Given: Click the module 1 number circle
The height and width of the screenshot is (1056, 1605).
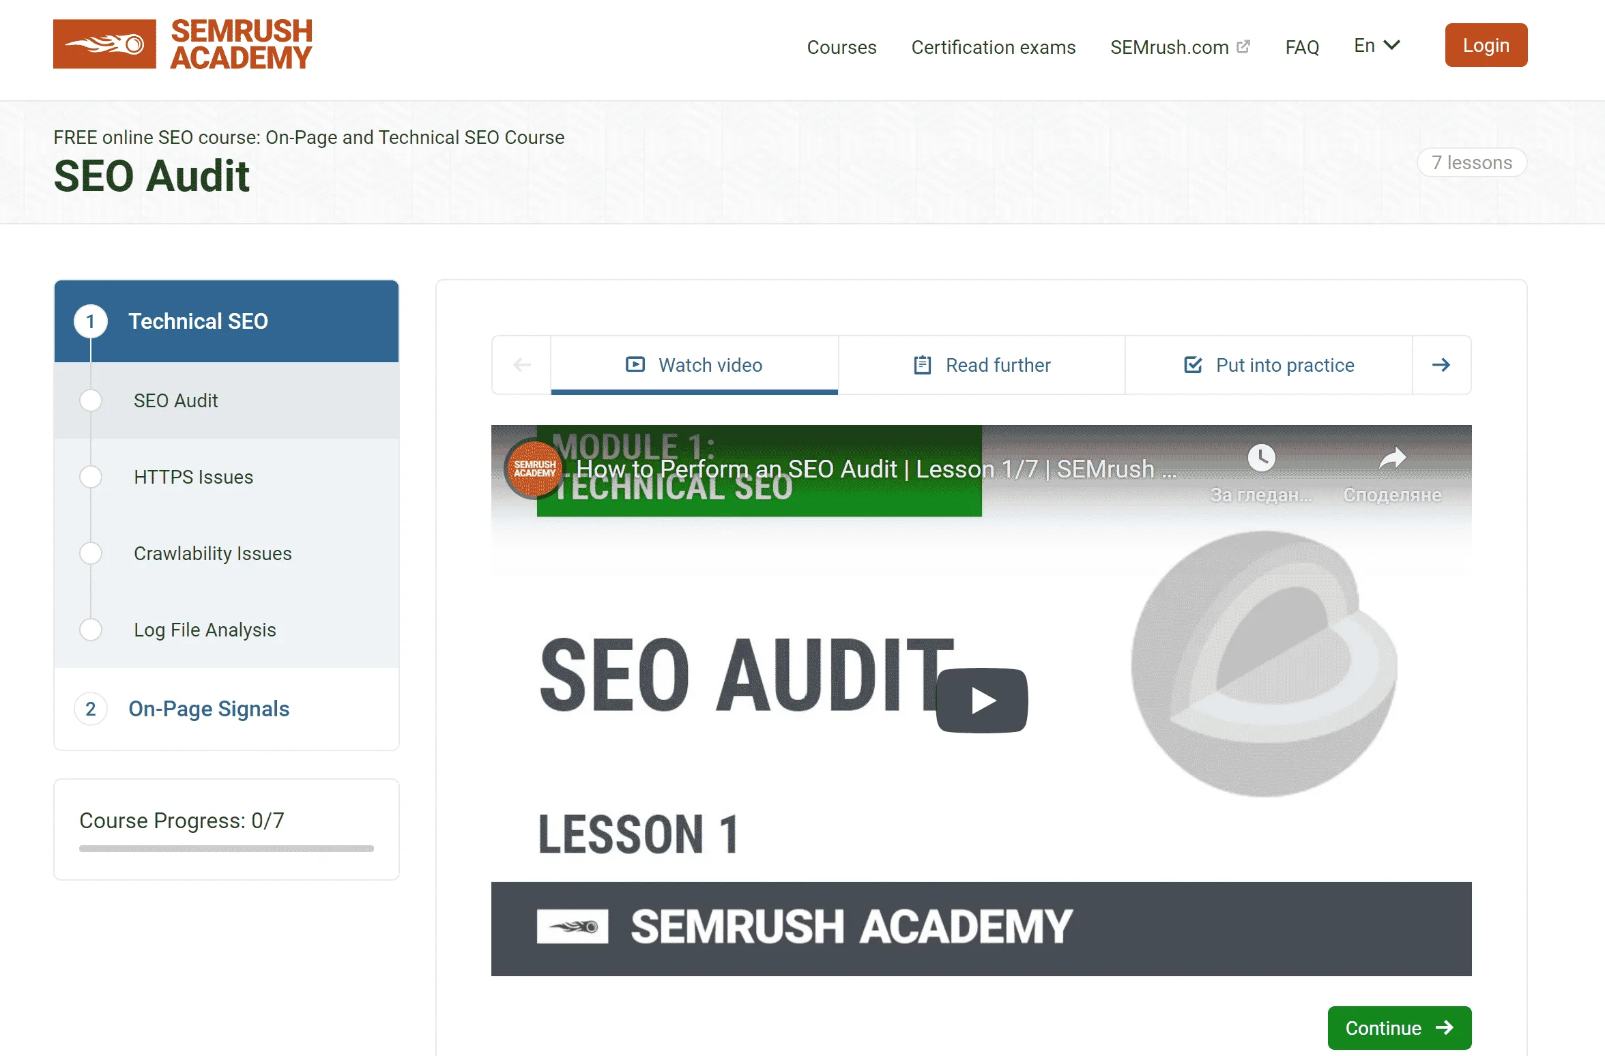Looking at the screenshot, I should (91, 321).
